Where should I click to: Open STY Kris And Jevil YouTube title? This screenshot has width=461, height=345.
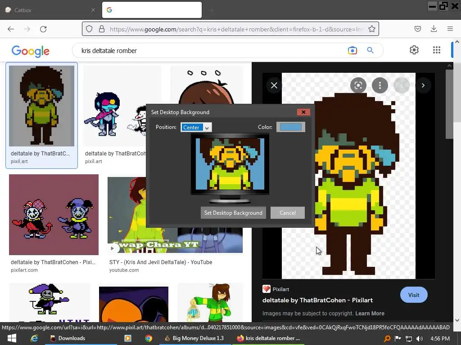pos(161,262)
